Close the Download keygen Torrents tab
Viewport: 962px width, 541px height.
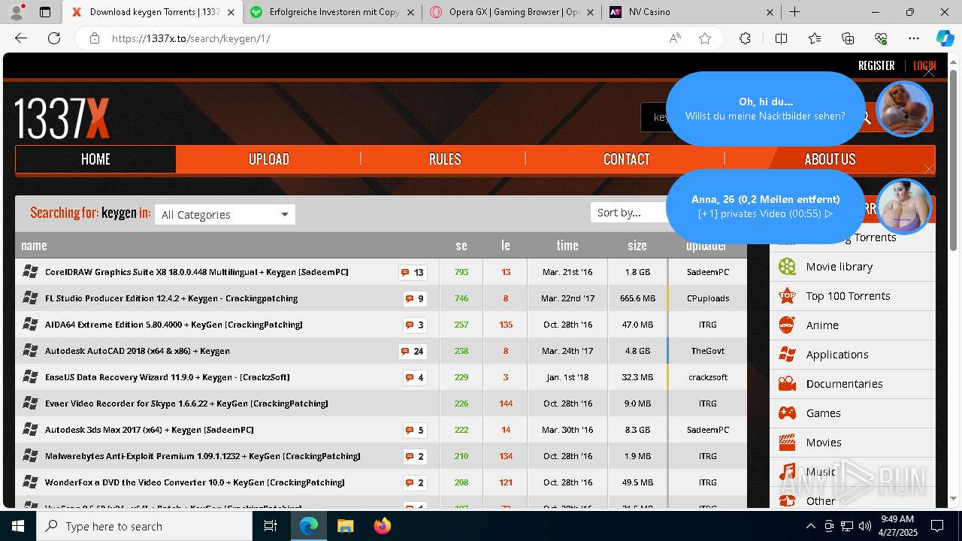pos(231,12)
